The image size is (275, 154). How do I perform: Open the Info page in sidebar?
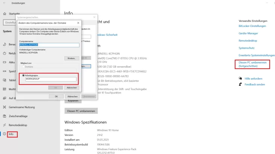pyautogui.click(x=12, y=134)
